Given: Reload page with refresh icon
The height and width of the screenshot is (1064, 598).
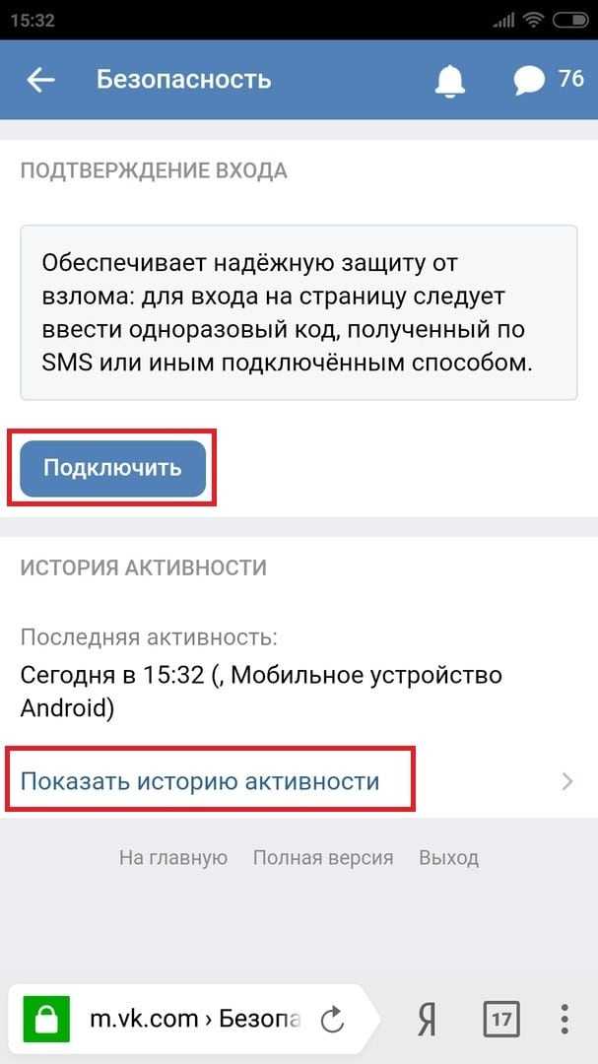Looking at the screenshot, I should click(x=333, y=1020).
